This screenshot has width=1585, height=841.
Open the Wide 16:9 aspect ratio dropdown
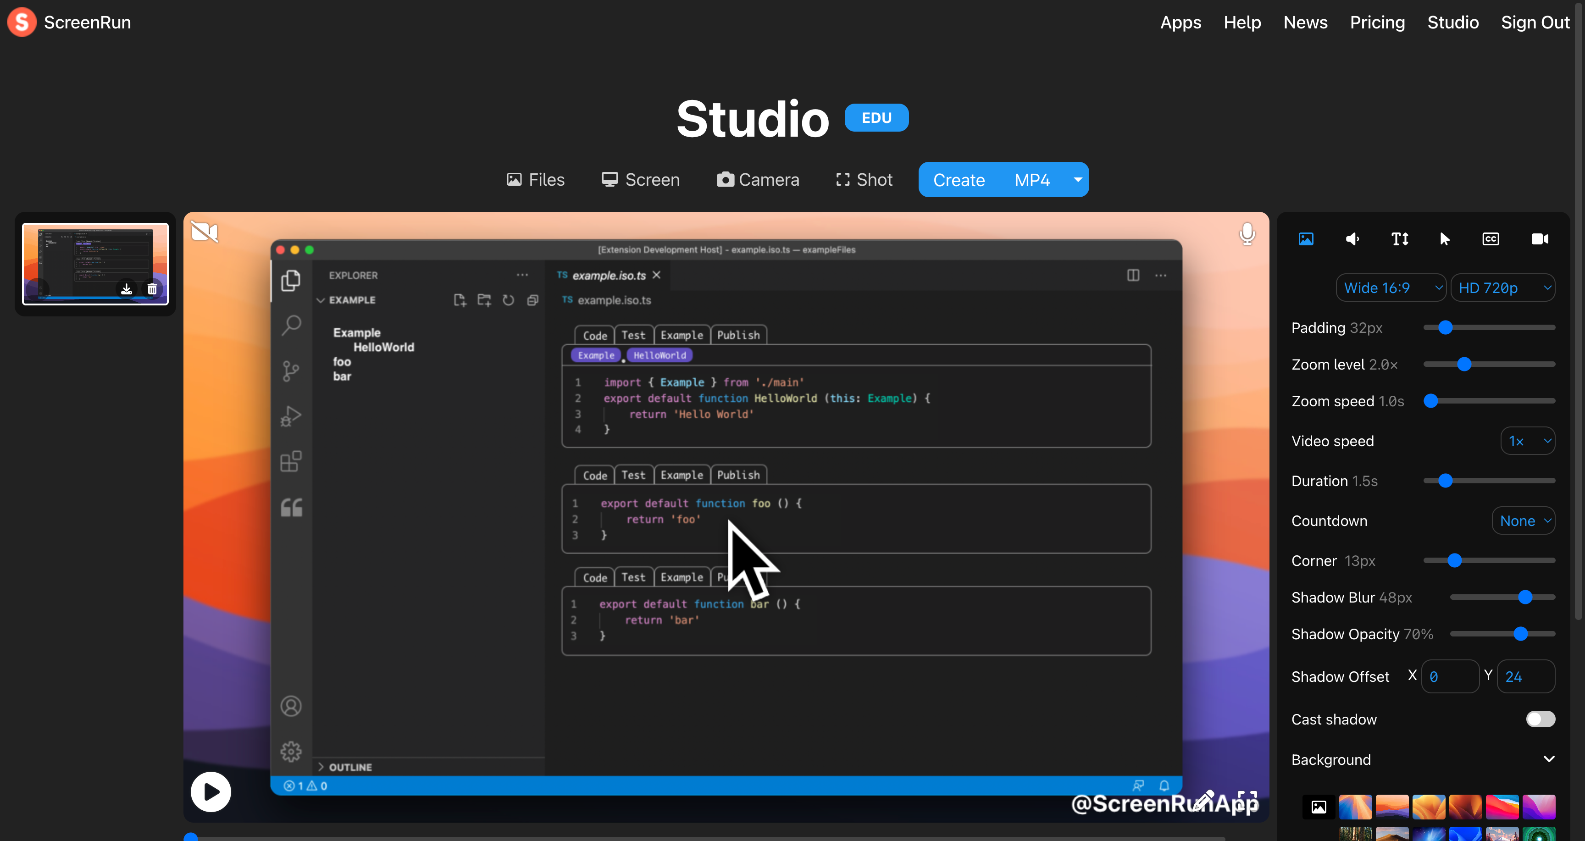[1391, 288]
